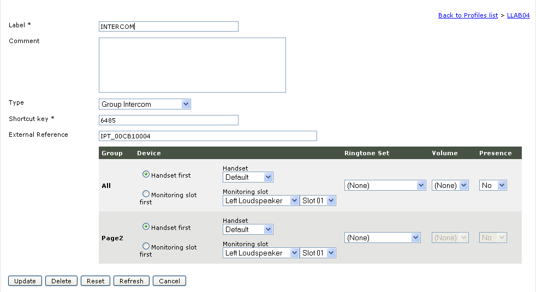The height and width of the screenshot is (292, 536).
Task: Open Left Loudspeaker dropdown in Page2 row
Action: pyautogui.click(x=261, y=253)
